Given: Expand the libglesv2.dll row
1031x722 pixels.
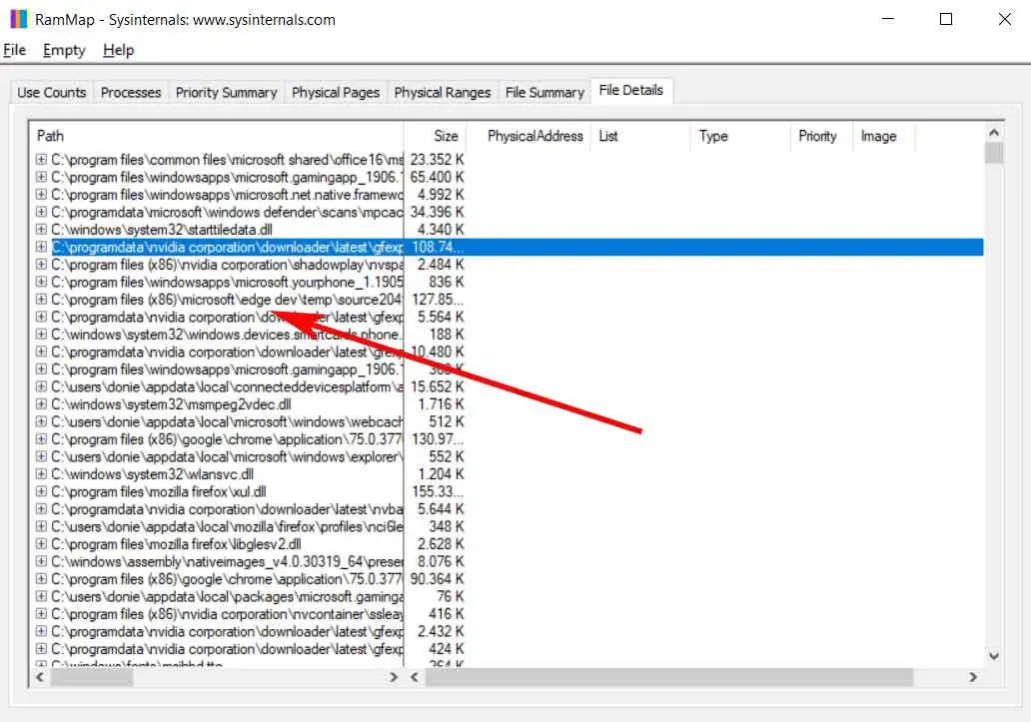Looking at the screenshot, I should 41,544.
